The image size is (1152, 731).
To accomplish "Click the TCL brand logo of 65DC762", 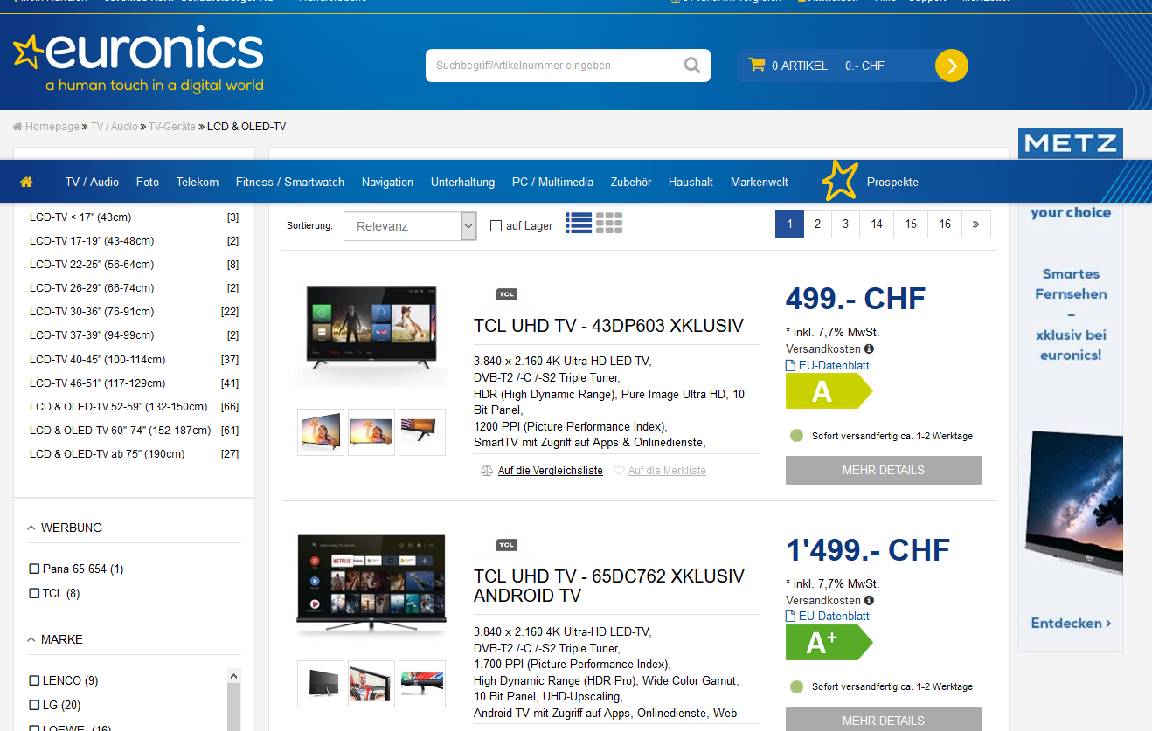I will (x=507, y=545).
